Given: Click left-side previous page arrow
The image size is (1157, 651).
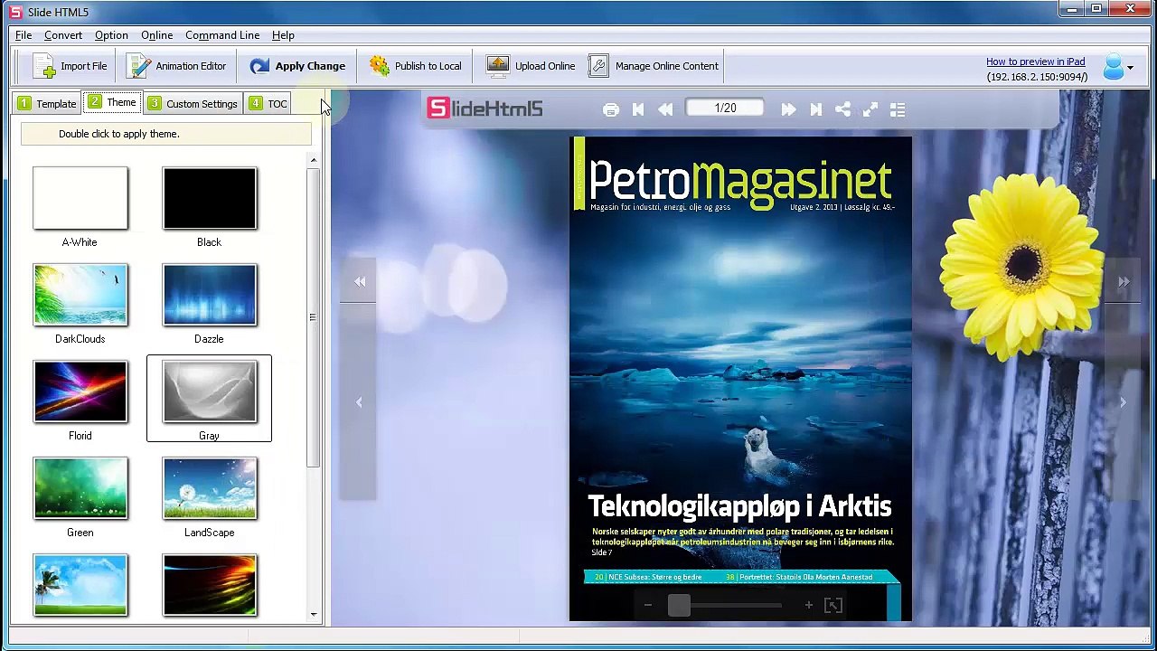Looking at the screenshot, I should pos(359,402).
